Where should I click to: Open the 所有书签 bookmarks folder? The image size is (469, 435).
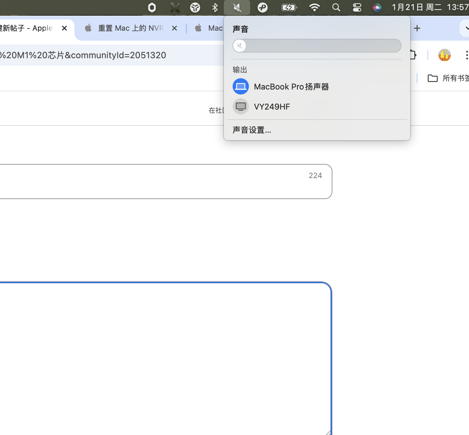(x=448, y=78)
